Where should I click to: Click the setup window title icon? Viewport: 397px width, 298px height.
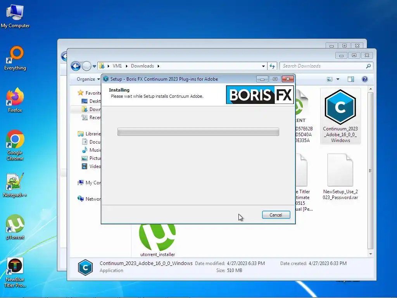point(105,79)
